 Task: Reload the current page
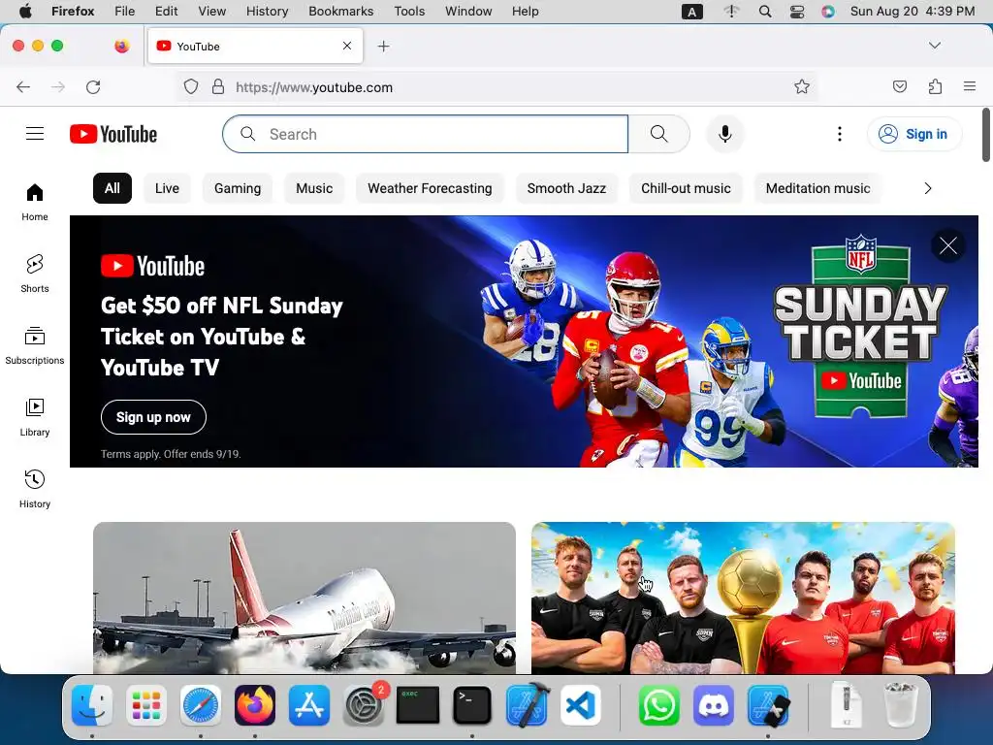(x=93, y=86)
